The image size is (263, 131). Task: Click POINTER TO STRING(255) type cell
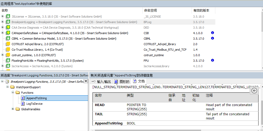point(136,107)
